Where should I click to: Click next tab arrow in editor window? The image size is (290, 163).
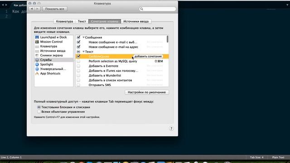tap(6, 5)
